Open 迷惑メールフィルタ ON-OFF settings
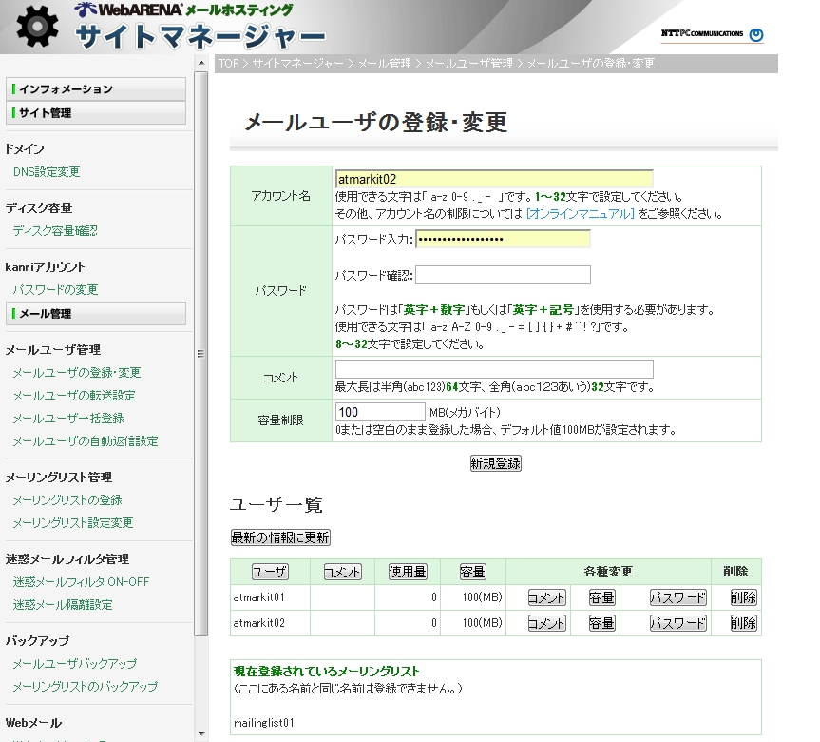Viewport: 820px width, 742px height. 81,582
